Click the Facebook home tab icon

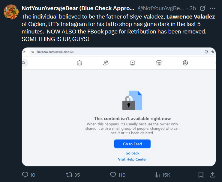pos(79,63)
